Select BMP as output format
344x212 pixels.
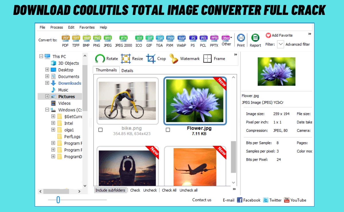click(86, 41)
